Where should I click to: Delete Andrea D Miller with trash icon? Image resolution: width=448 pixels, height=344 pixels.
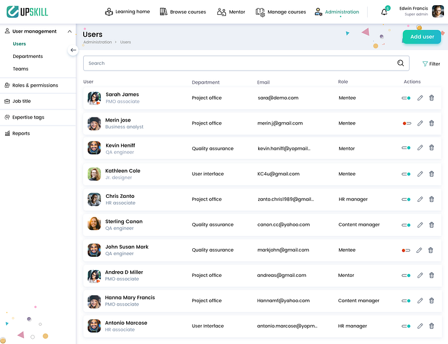pos(431,275)
